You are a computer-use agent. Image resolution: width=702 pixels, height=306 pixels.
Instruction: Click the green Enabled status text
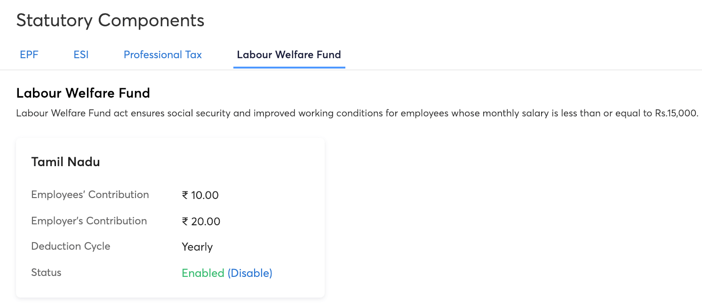pyautogui.click(x=203, y=273)
